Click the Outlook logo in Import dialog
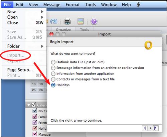The height and width of the screenshot is (137, 167). click(148, 45)
